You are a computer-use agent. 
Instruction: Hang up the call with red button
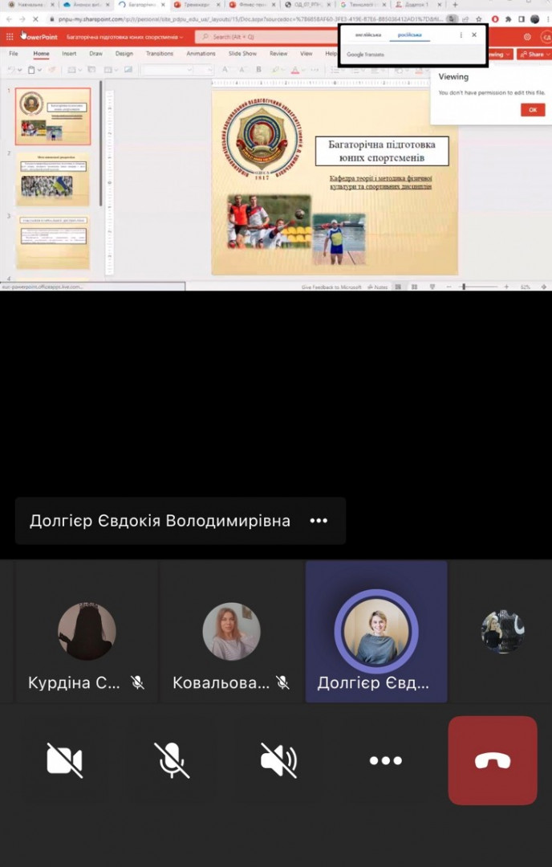(493, 760)
